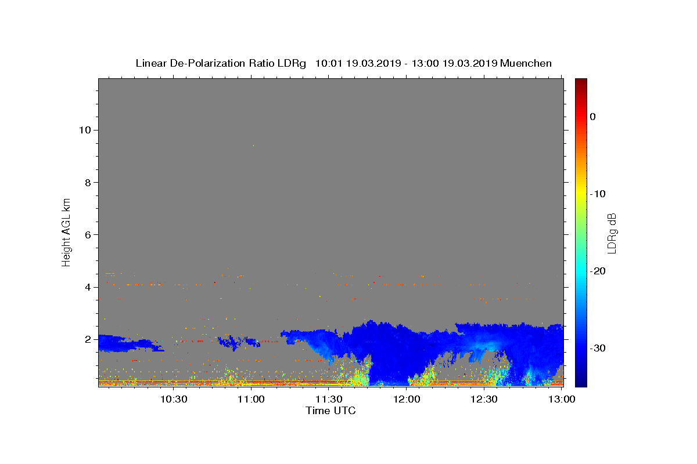Image resolution: width=697 pixels, height=464 pixels.
Task: Click the plot title "Linear De-Polarization Ratio LDRg"
Action: [x=220, y=63]
